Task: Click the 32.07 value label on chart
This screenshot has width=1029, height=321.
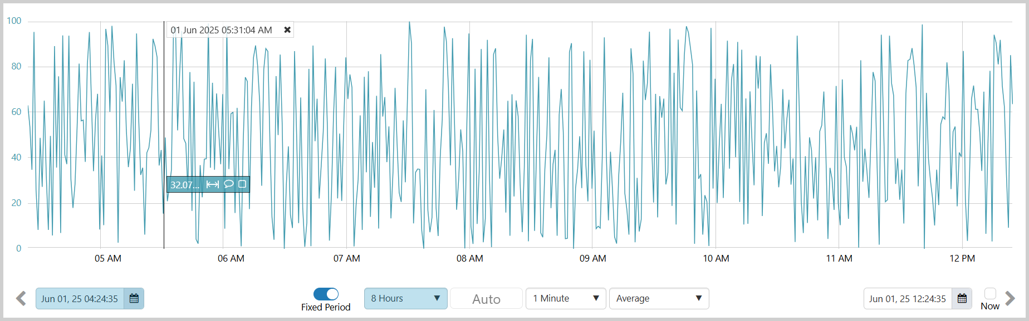Action: coord(184,185)
